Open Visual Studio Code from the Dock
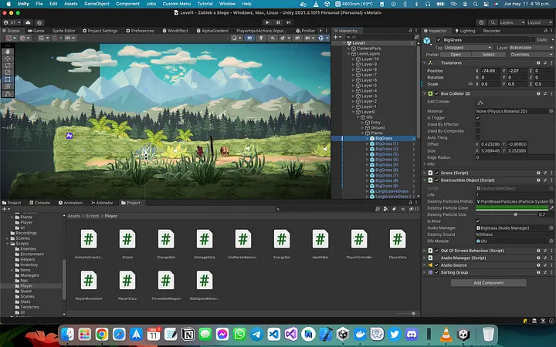556x347 pixels. (273, 334)
